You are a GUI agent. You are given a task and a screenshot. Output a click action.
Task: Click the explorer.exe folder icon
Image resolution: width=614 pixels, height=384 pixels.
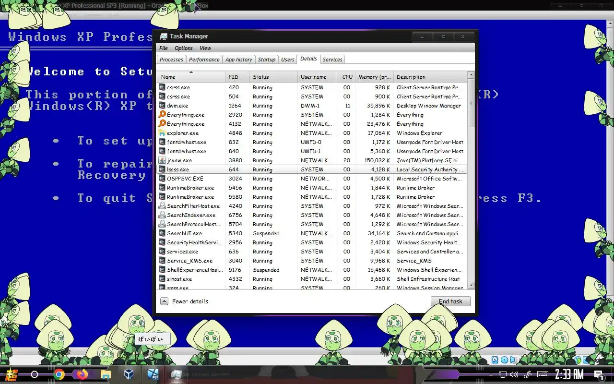pyautogui.click(x=162, y=133)
